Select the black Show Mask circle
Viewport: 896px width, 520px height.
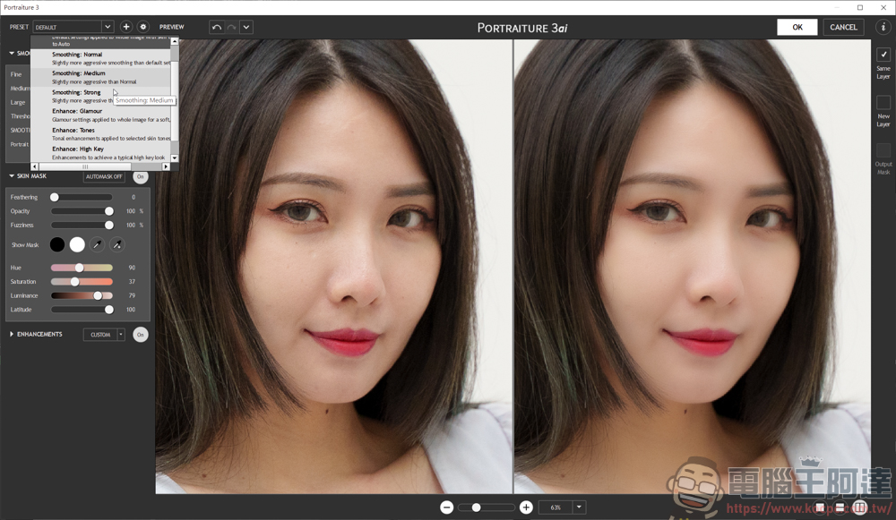click(57, 244)
